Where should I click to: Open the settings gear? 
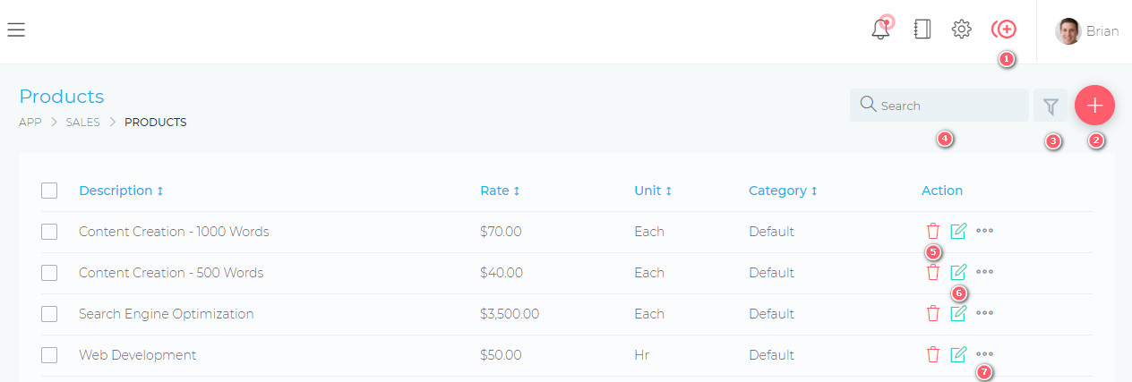click(961, 30)
